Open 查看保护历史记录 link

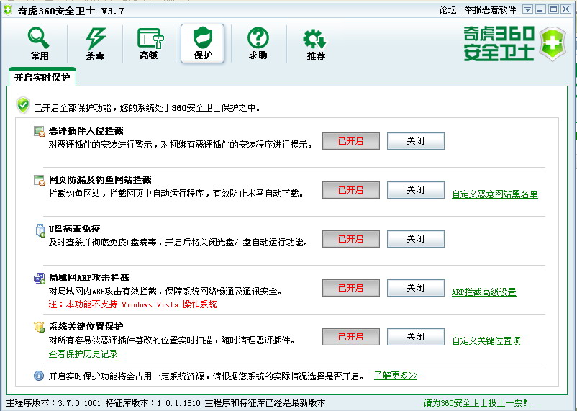[83, 354]
